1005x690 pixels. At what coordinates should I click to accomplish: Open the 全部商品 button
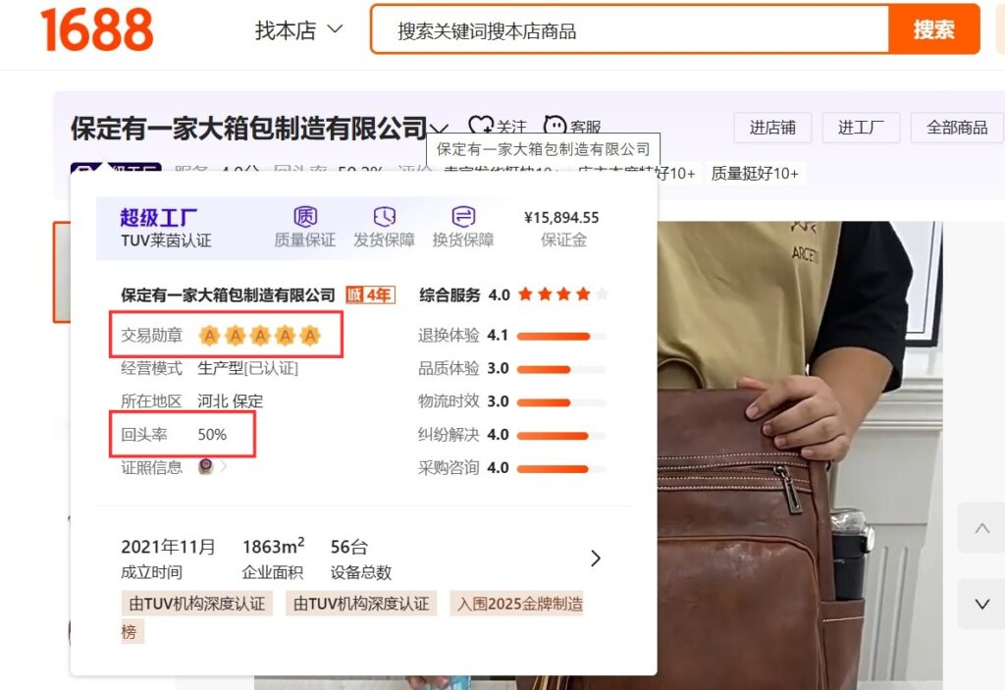tap(956, 128)
